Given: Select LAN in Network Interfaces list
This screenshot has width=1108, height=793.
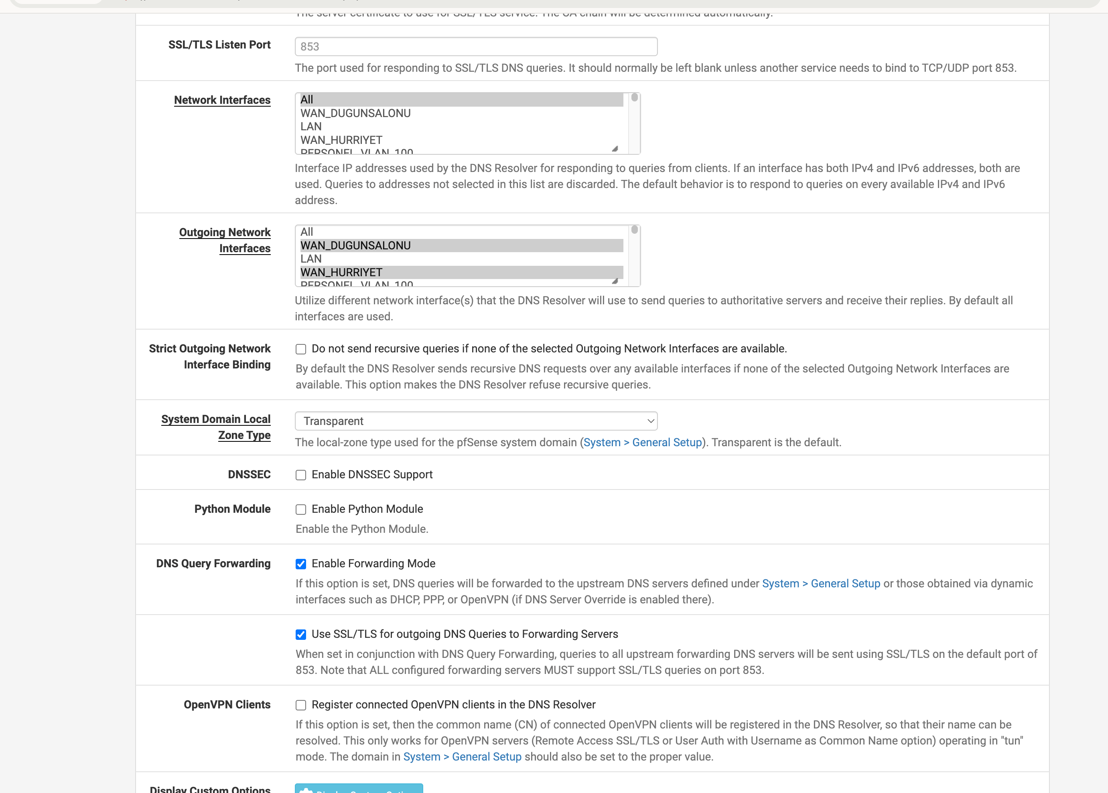Looking at the screenshot, I should pyautogui.click(x=311, y=126).
